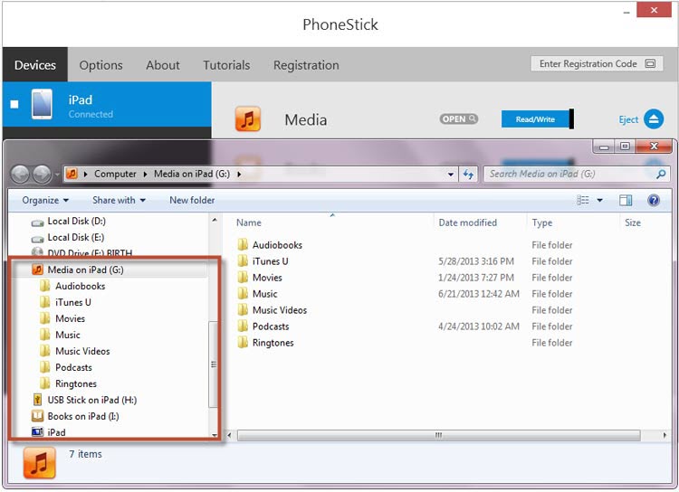This screenshot has width=679, height=492.
Task: Select the iPad device icon
Action: (42, 104)
